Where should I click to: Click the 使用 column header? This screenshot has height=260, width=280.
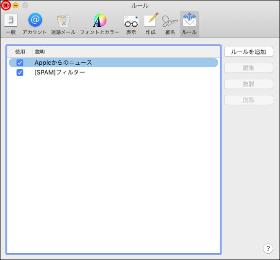point(20,52)
